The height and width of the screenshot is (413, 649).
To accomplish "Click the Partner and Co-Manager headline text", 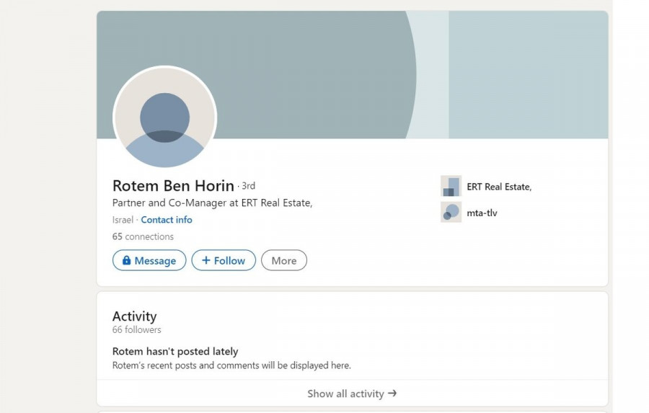I will (212, 203).
